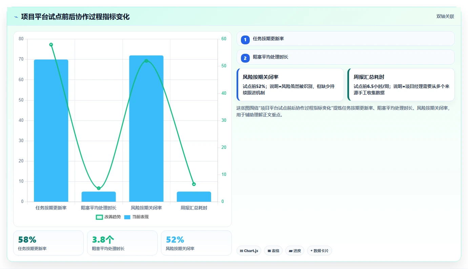This screenshot has height=269, width=468.
Task: Click the description paragraph starting 这张图围绕
Action: [x=343, y=111]
